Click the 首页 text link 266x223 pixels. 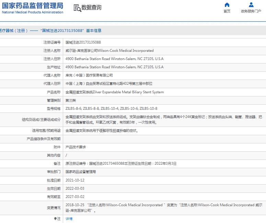(227, 11)
